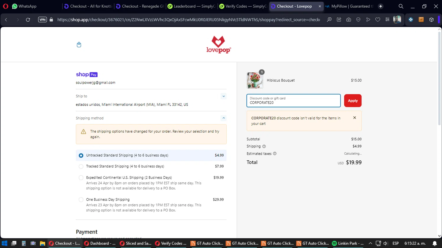
Task: Click the cube extensions icon
Action: point(431,20)
